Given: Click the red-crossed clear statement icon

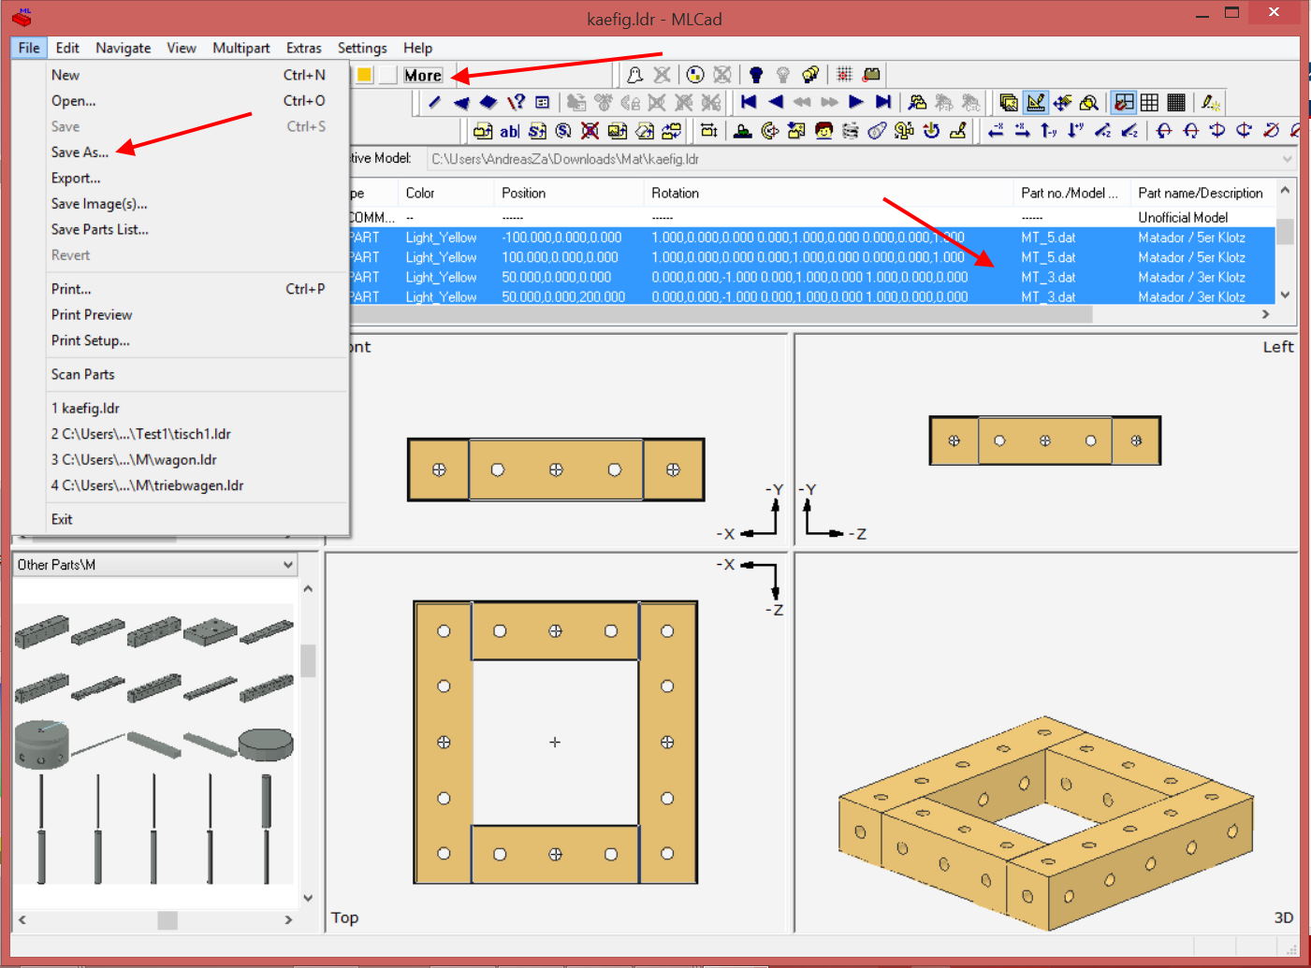Looking at the screenshot, I should click(590, 131).
